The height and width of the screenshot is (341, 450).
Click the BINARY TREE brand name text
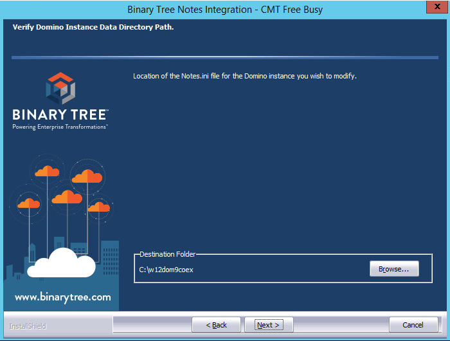(x=60, y=115)
